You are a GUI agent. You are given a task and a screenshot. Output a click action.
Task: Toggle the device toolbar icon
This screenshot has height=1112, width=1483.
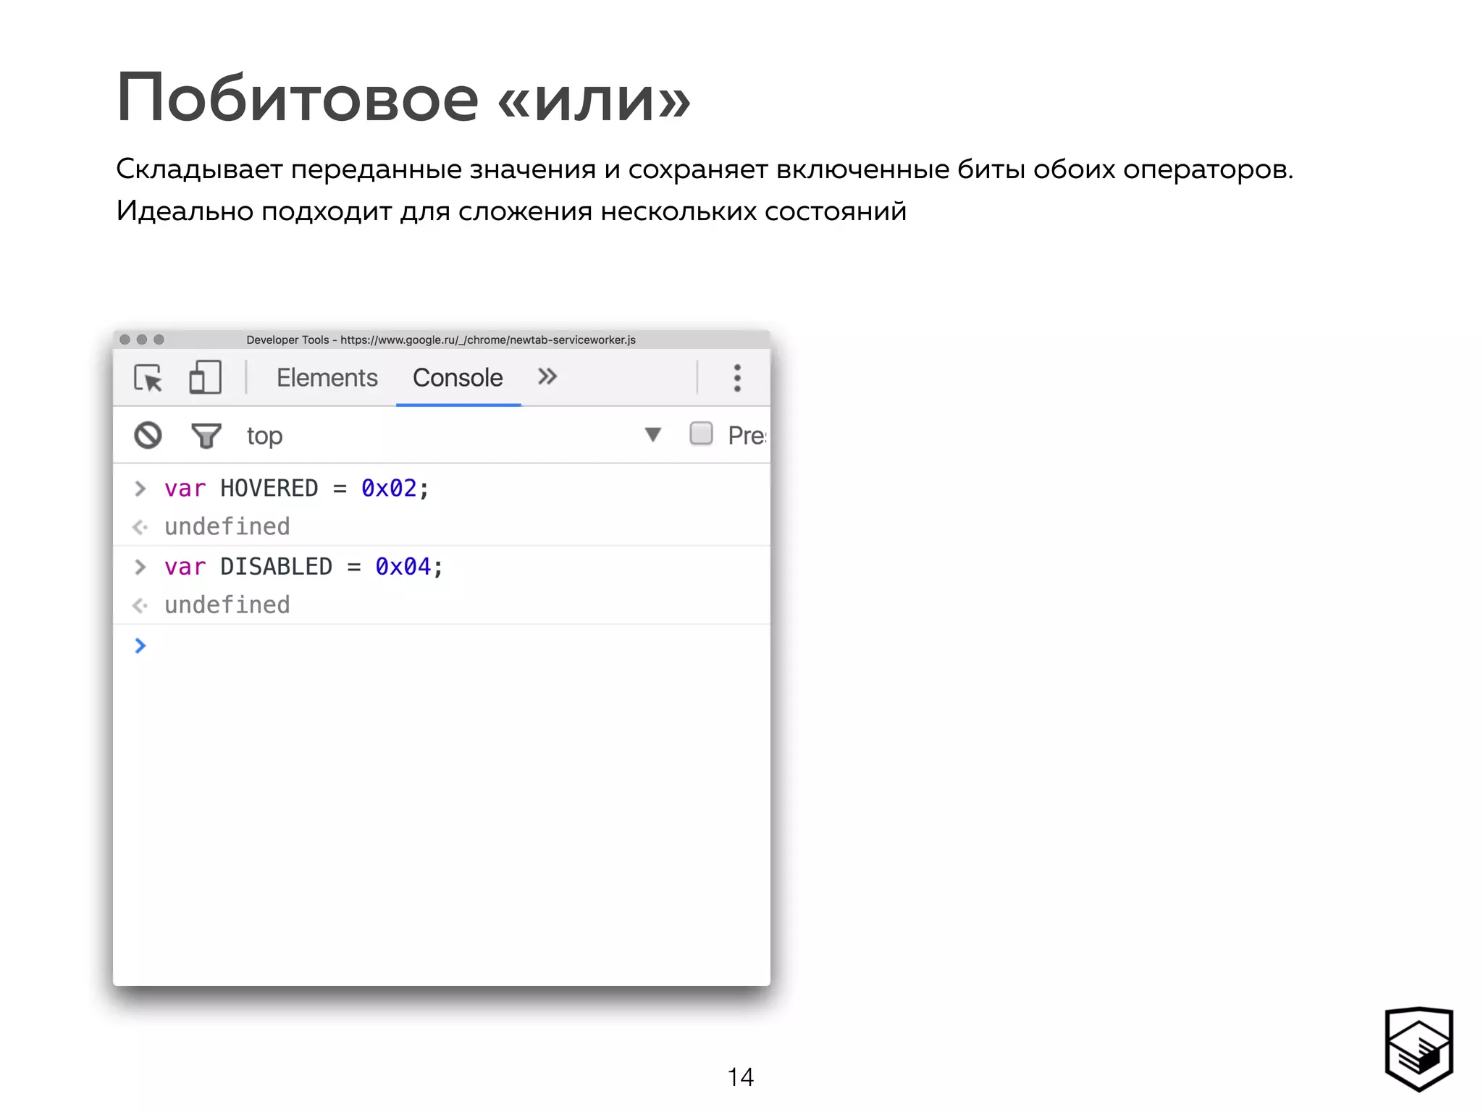(205, 377)
